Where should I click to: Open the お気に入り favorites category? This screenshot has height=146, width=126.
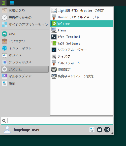pyautogui.click(x=25, y=11)
